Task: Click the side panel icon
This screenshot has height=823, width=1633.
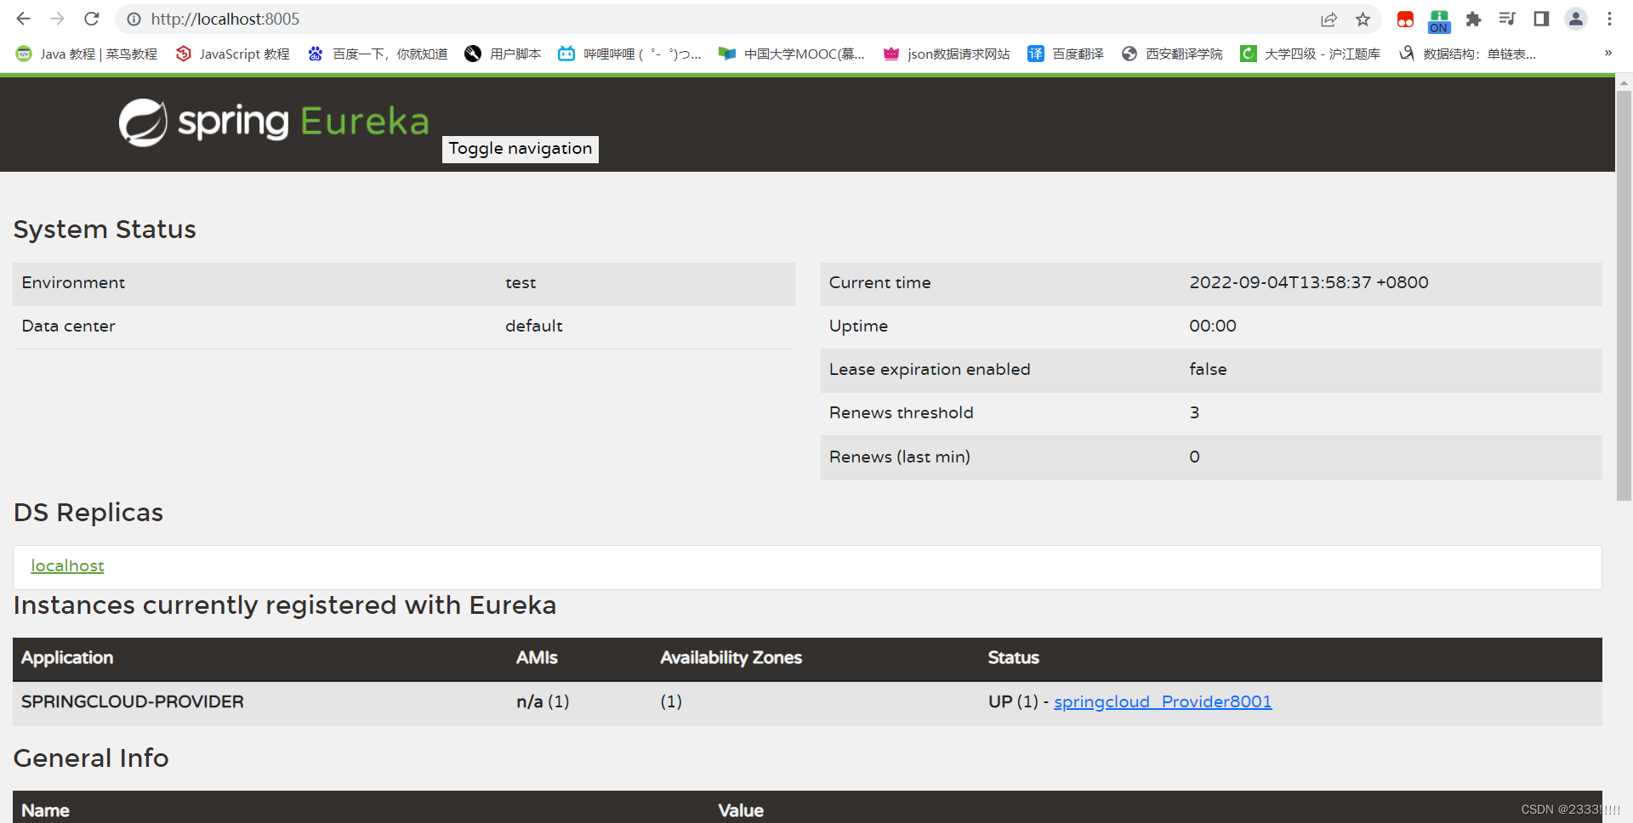Action: coord(1541,19)
